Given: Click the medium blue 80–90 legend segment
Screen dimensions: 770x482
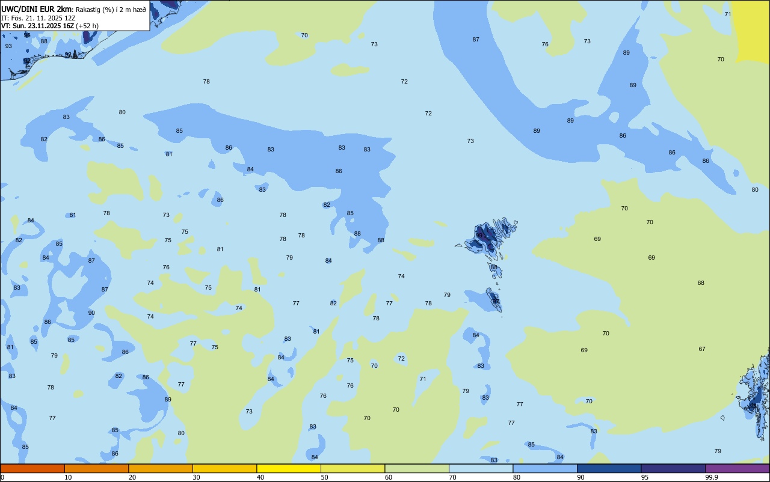Looking at the screenshot, I should (545, 468).
